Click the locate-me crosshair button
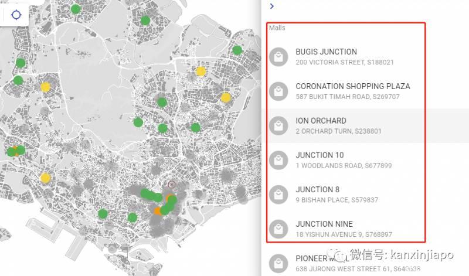Viewport: 469px width, 276px height. pos(16,15)
